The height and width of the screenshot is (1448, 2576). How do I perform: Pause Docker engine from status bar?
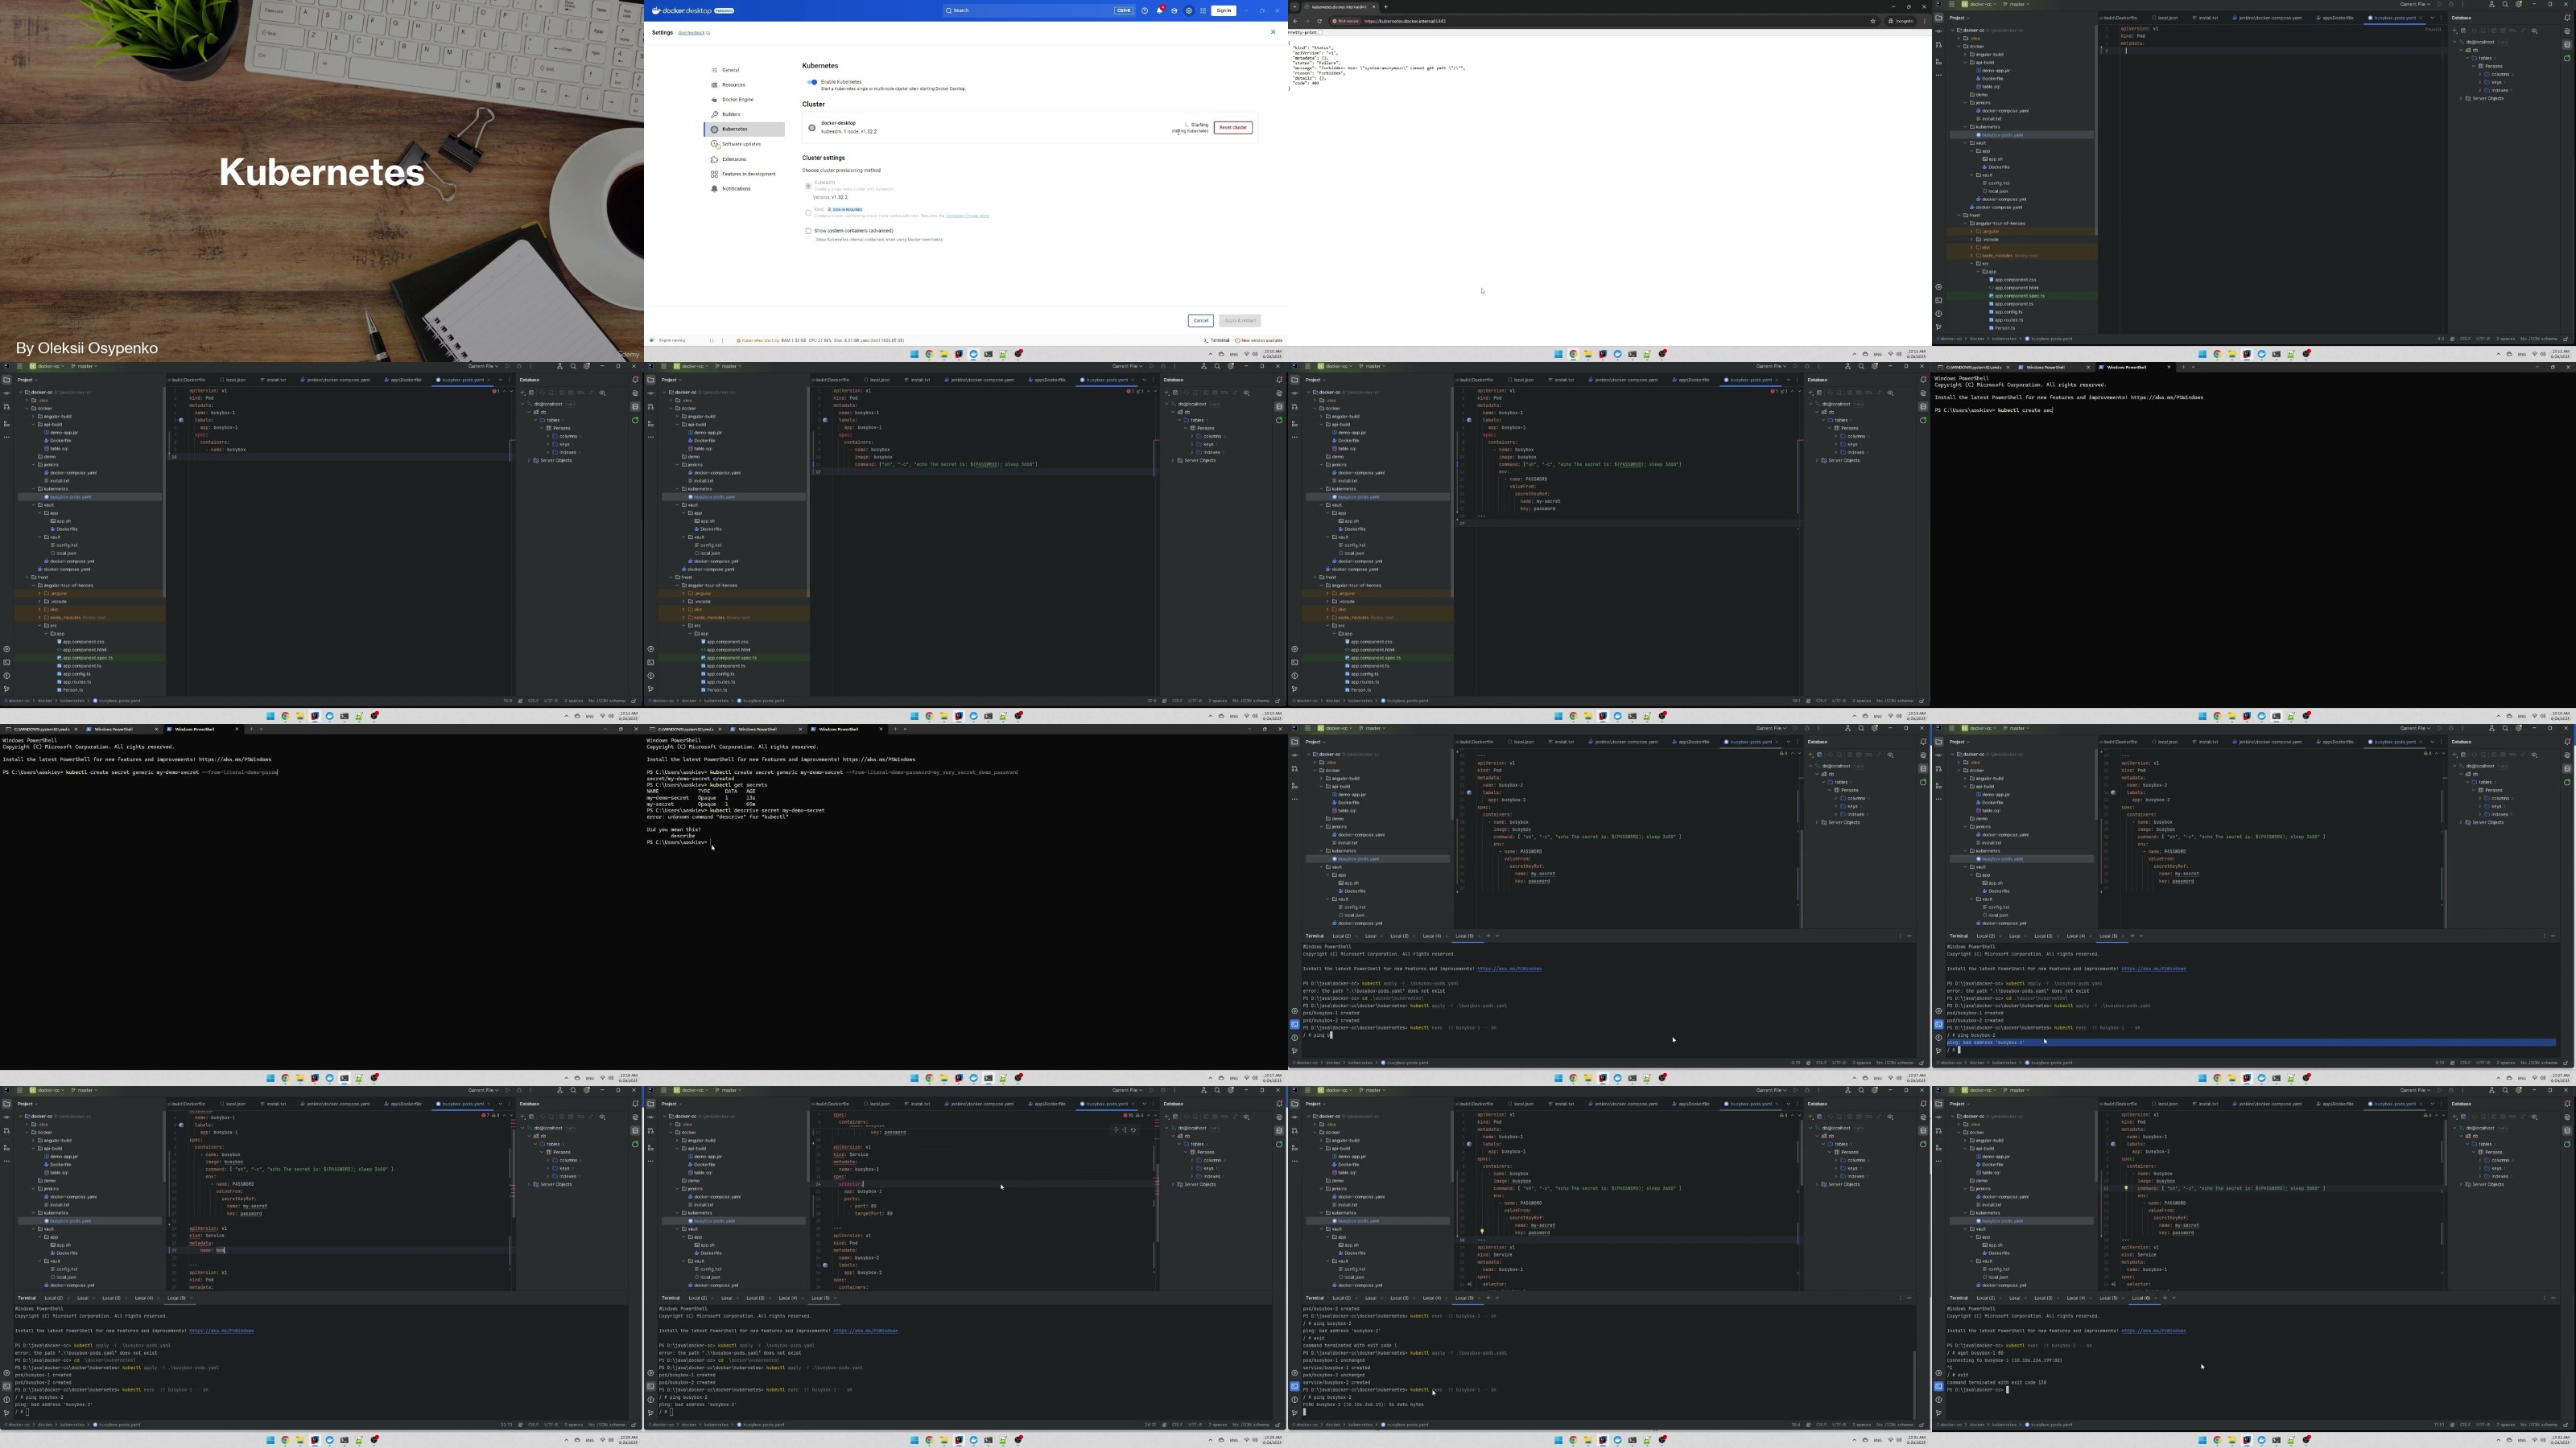(712, 341)
